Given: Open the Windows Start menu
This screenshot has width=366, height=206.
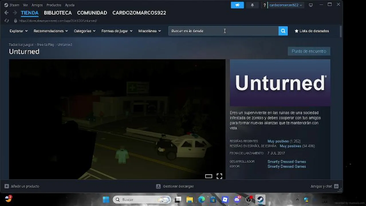Looking at the screenshot, I should (x=106, y=199).
